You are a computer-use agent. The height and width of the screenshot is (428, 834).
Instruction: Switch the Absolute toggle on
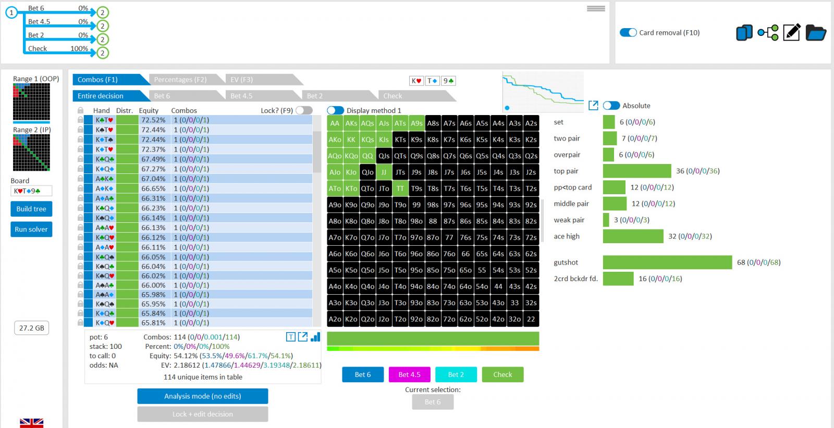(611, 106)
